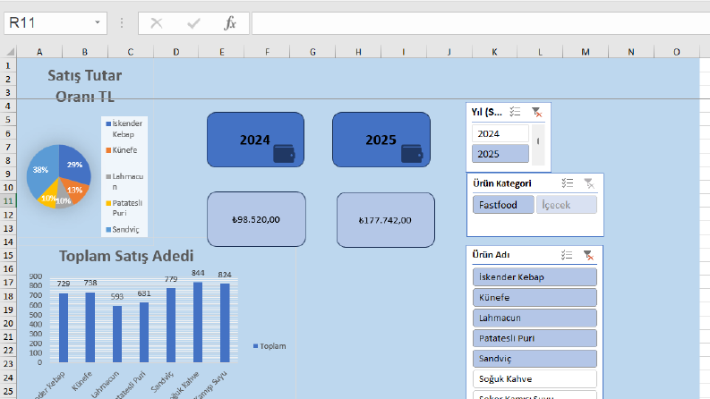Click into the formula bar input
This screenshot has height=399, width=710.
481,23
